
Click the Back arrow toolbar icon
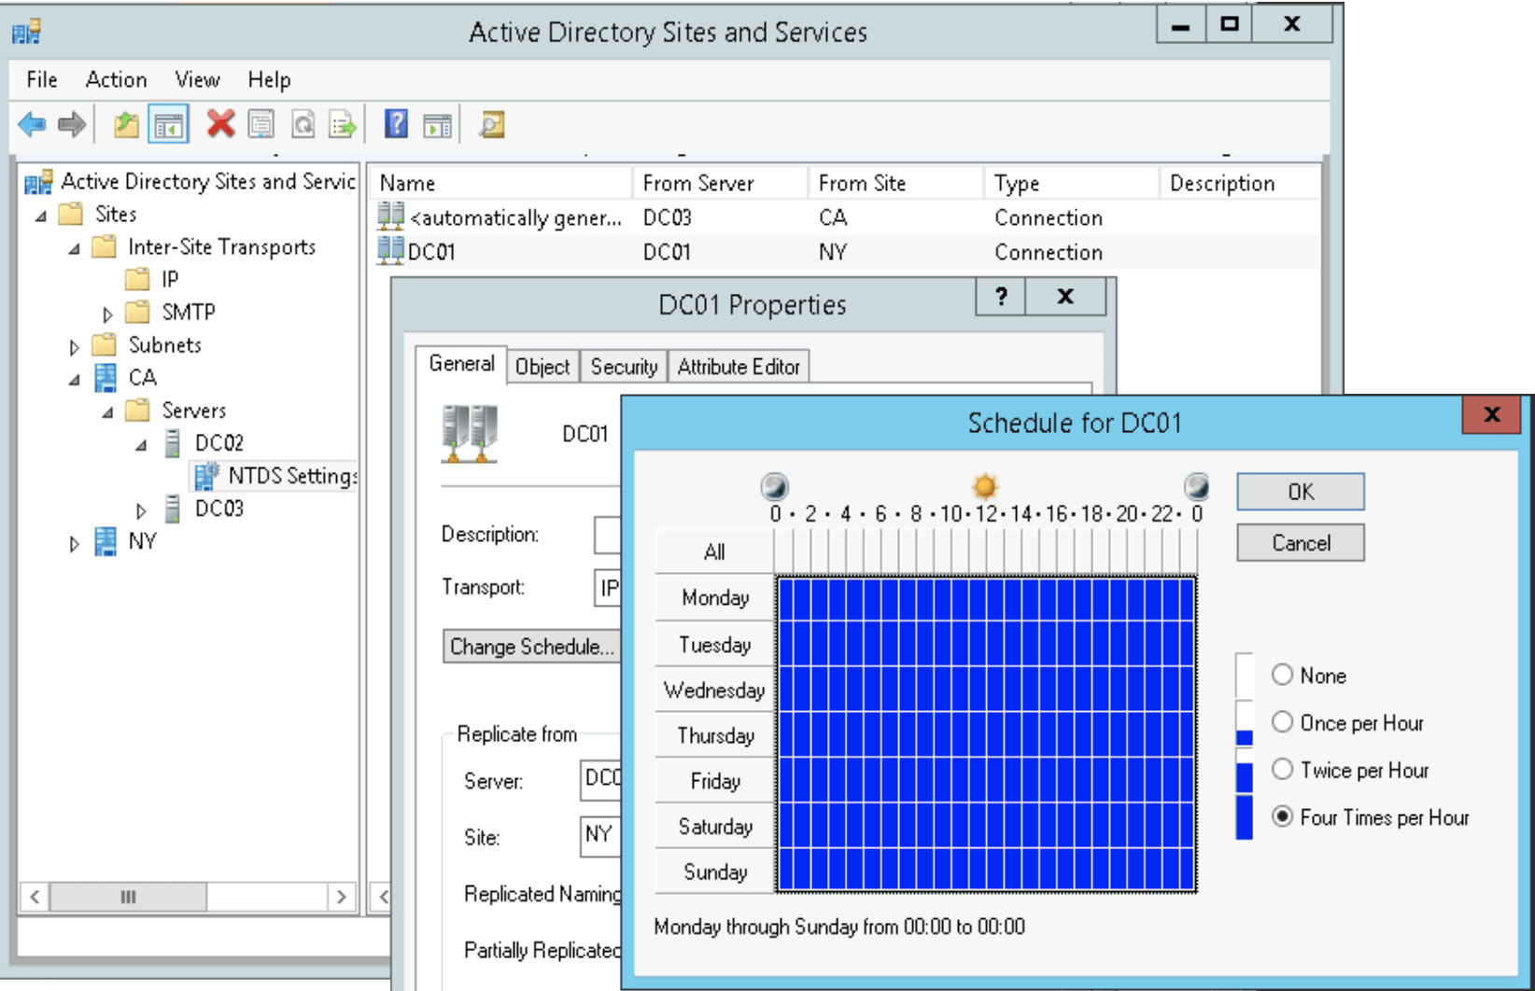(32, 124)
